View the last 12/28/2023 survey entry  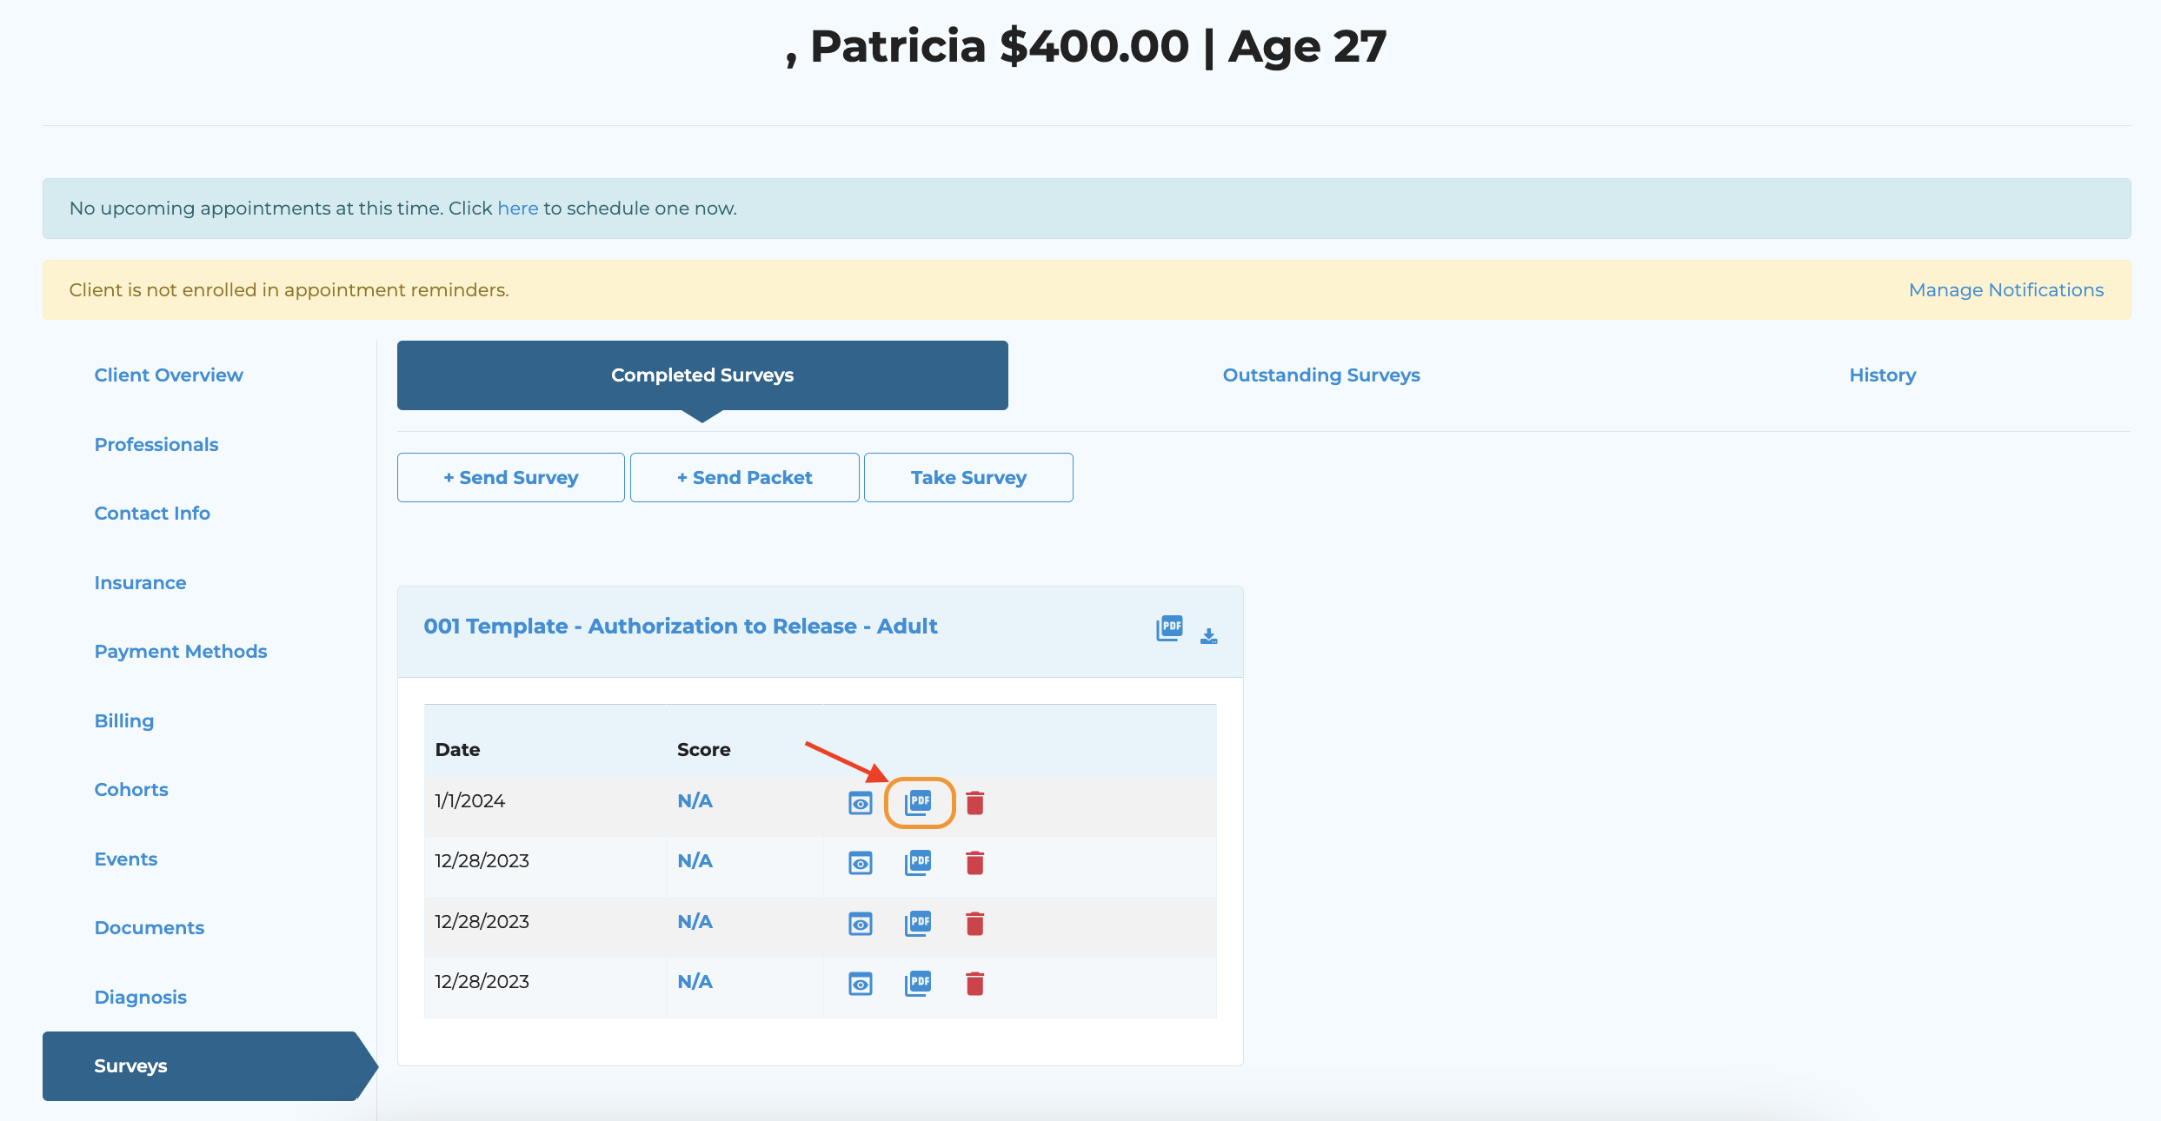click(860, 984)
